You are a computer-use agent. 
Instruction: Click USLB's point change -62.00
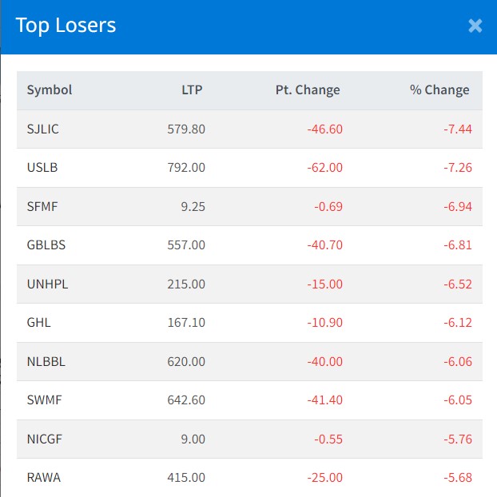coord(324,168)
